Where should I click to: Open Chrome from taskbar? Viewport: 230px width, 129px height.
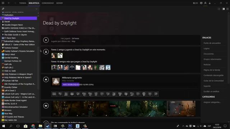click(33, 126)
